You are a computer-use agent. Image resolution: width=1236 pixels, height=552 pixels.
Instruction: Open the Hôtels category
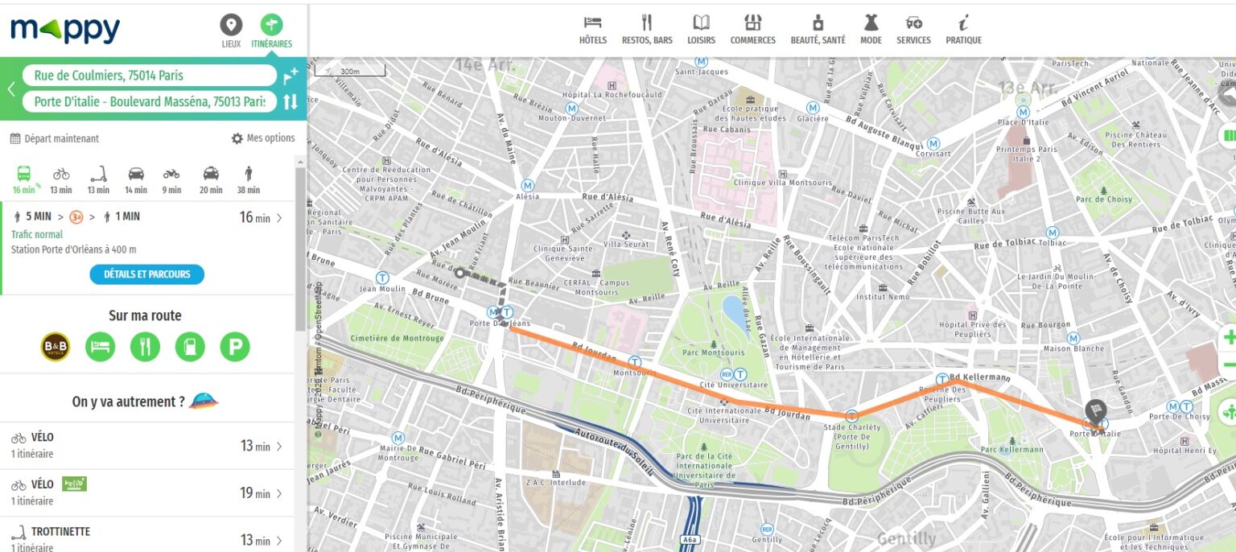click(593, 30)
